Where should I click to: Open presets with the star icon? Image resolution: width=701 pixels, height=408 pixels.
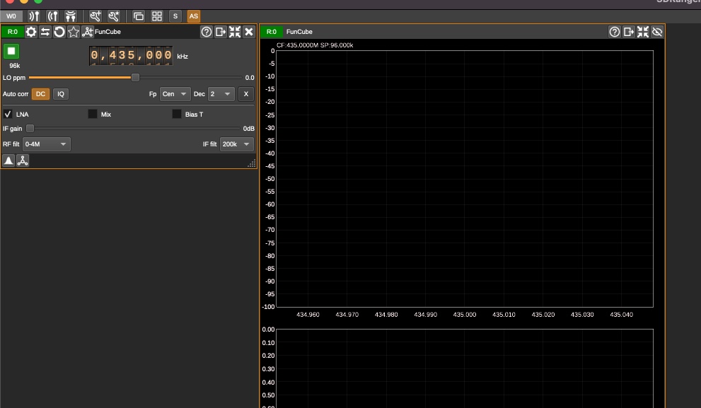(74, 32)
